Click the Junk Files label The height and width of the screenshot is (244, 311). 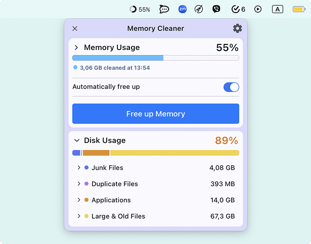(107, 168)
